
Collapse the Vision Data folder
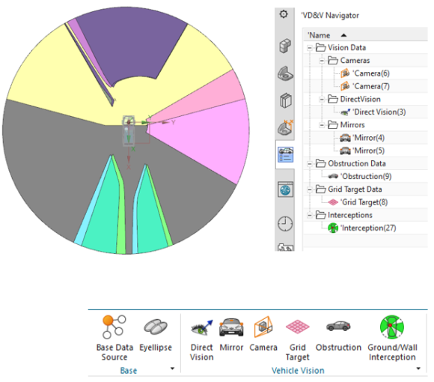click(x=310, y=48)
